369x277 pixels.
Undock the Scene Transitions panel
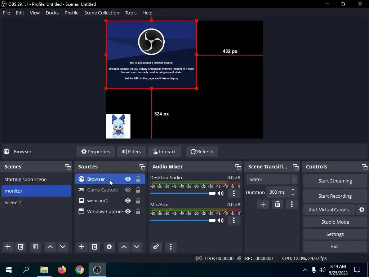[x=295, y=167]
